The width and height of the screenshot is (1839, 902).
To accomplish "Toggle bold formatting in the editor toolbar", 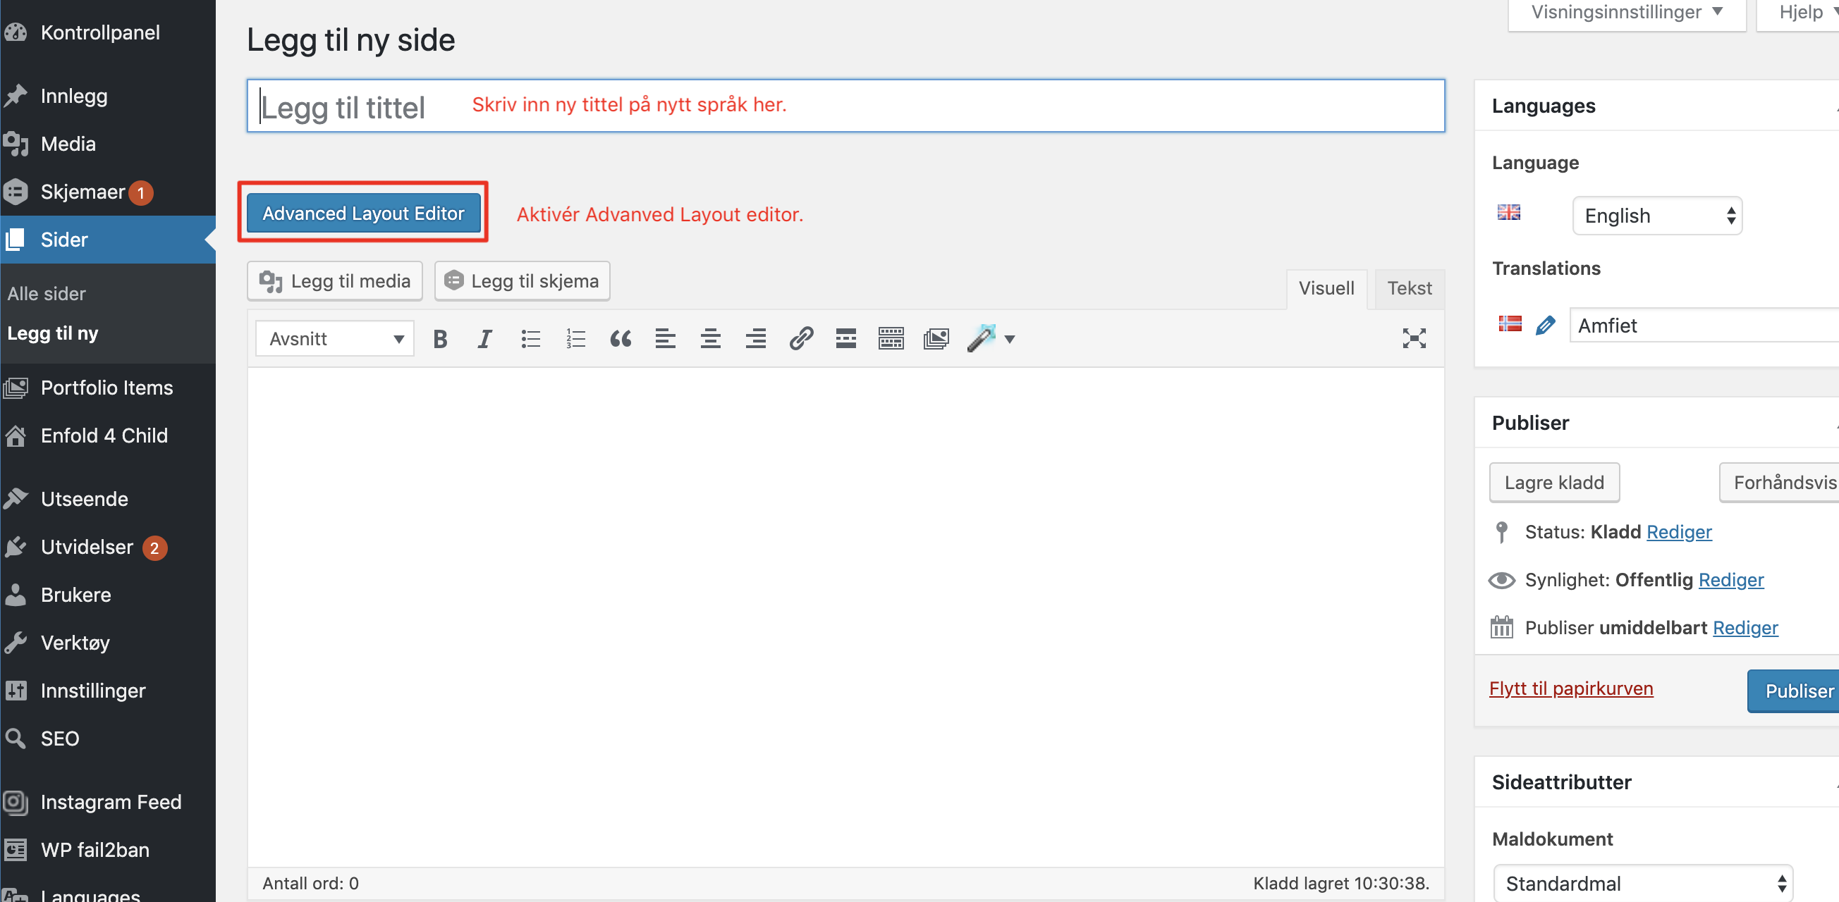I will coord(441,339).
